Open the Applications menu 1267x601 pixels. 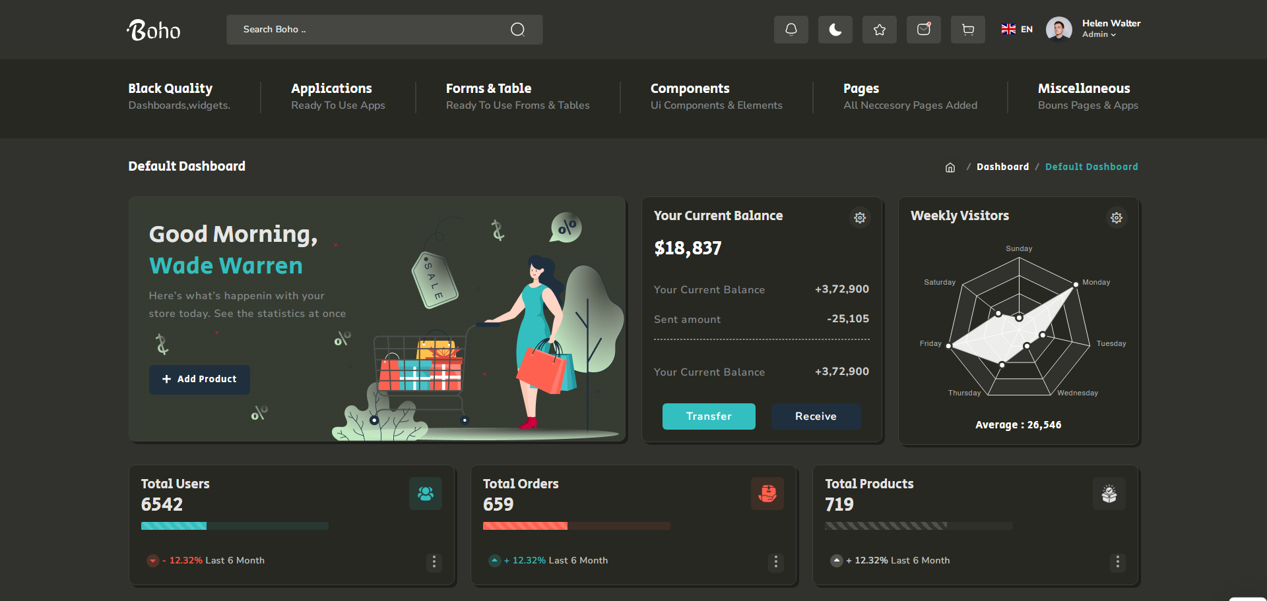[x=331, y=89]
